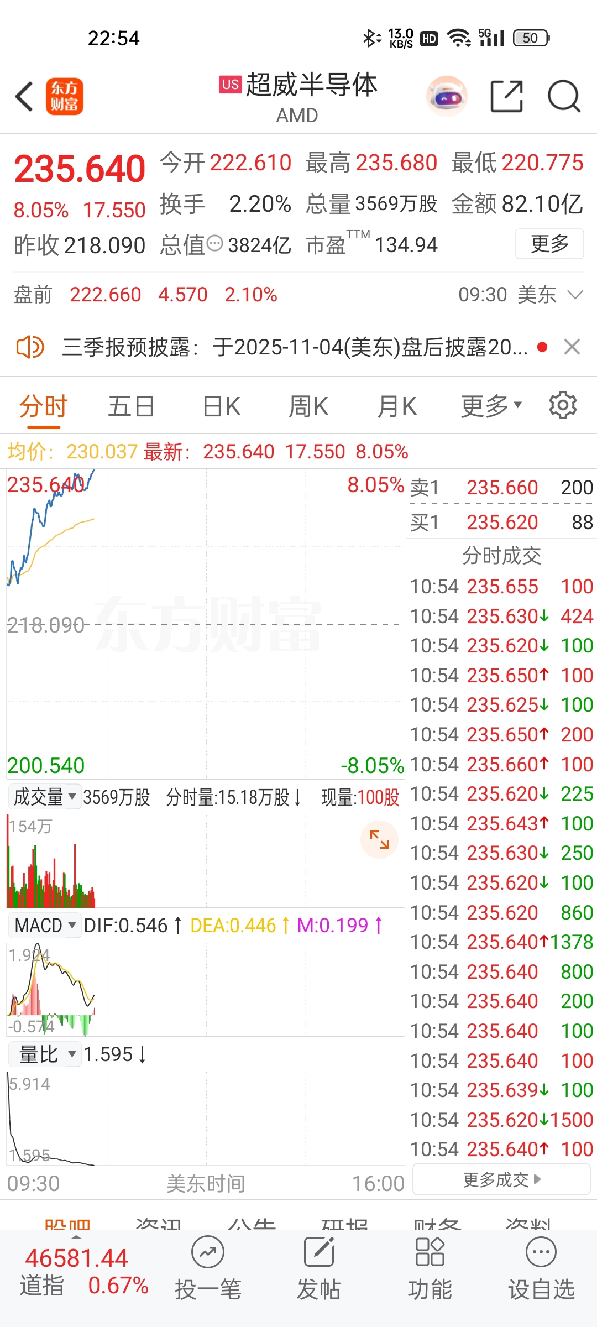Tap the large 235.640 price
This screenshot has width=597, height=1327.
point(80,169)
